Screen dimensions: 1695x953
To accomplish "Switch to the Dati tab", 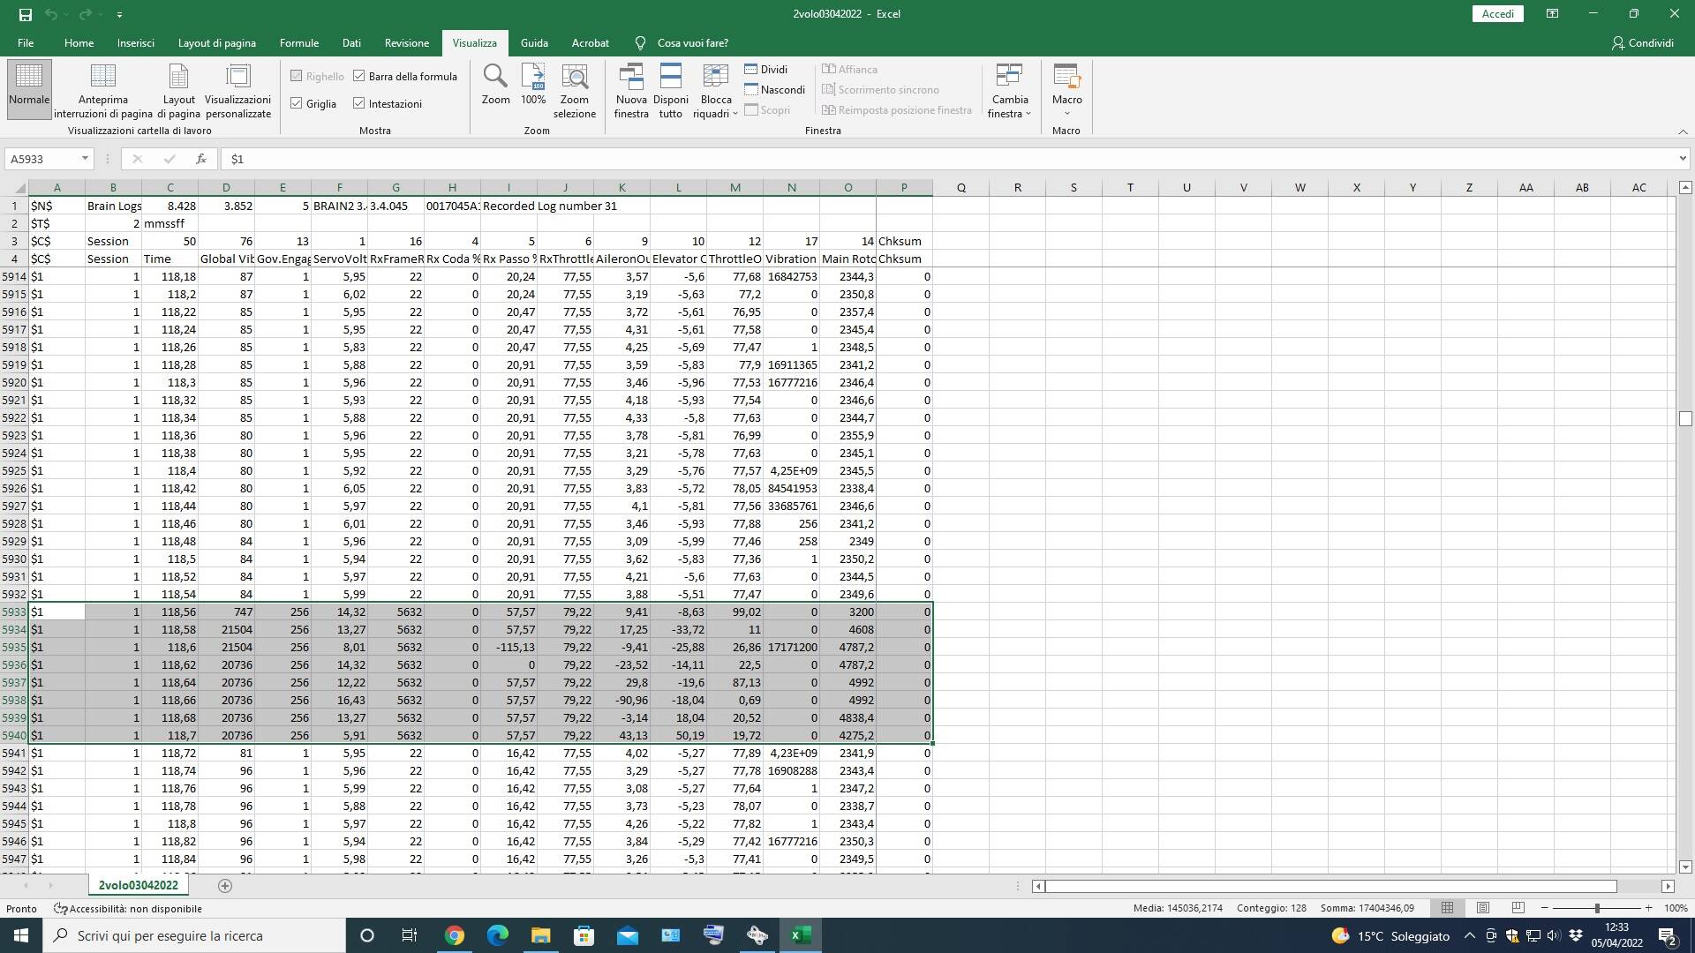I will tap(351, 42).
